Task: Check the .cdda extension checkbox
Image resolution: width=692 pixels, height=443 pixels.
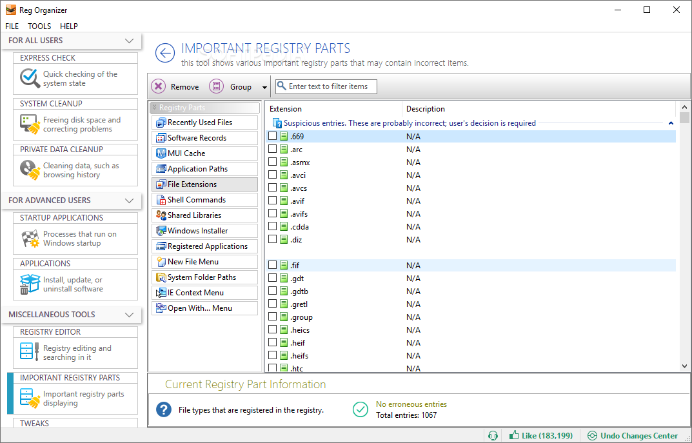Action: [x=273, y=226]
